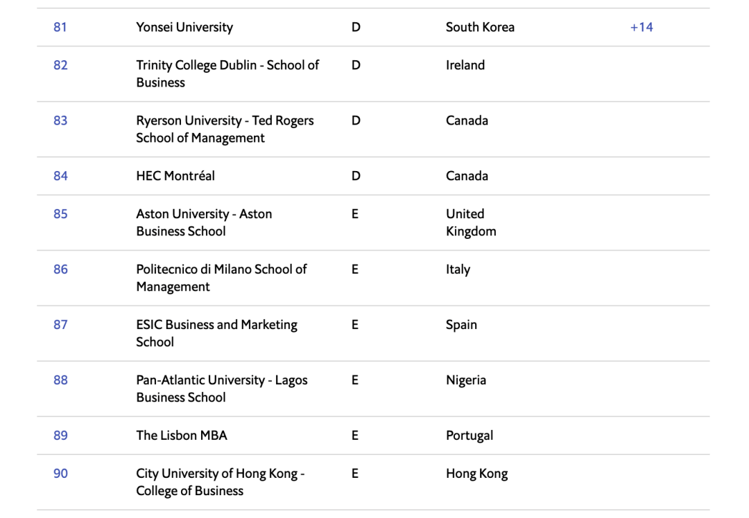Click rank 89 link
The width and height of the screenshot is (749, 518).
pos(60,436)
